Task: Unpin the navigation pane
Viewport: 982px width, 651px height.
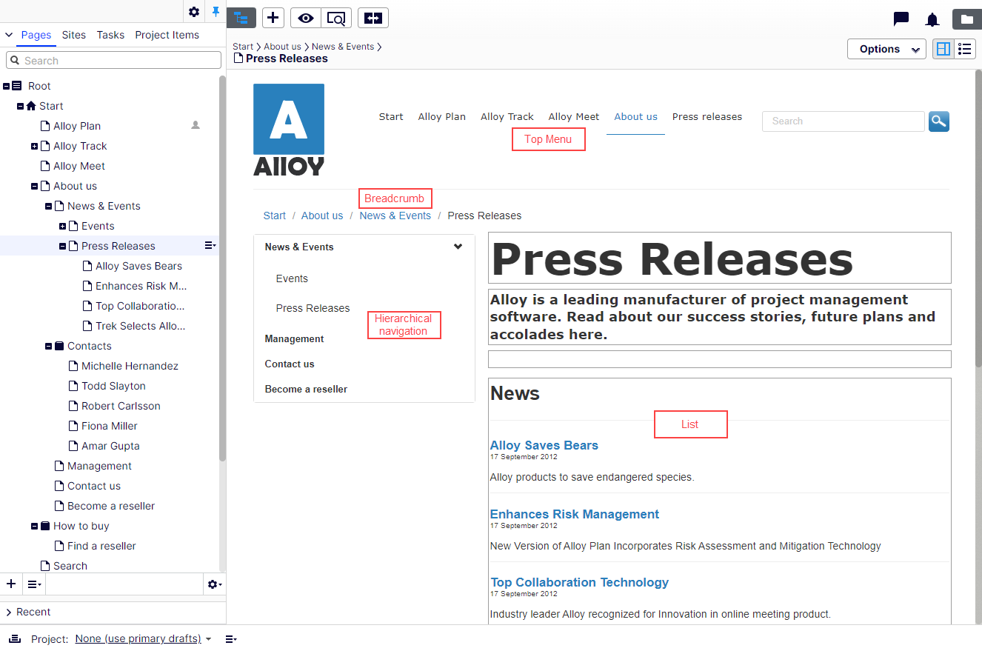Action: point(216,12)
